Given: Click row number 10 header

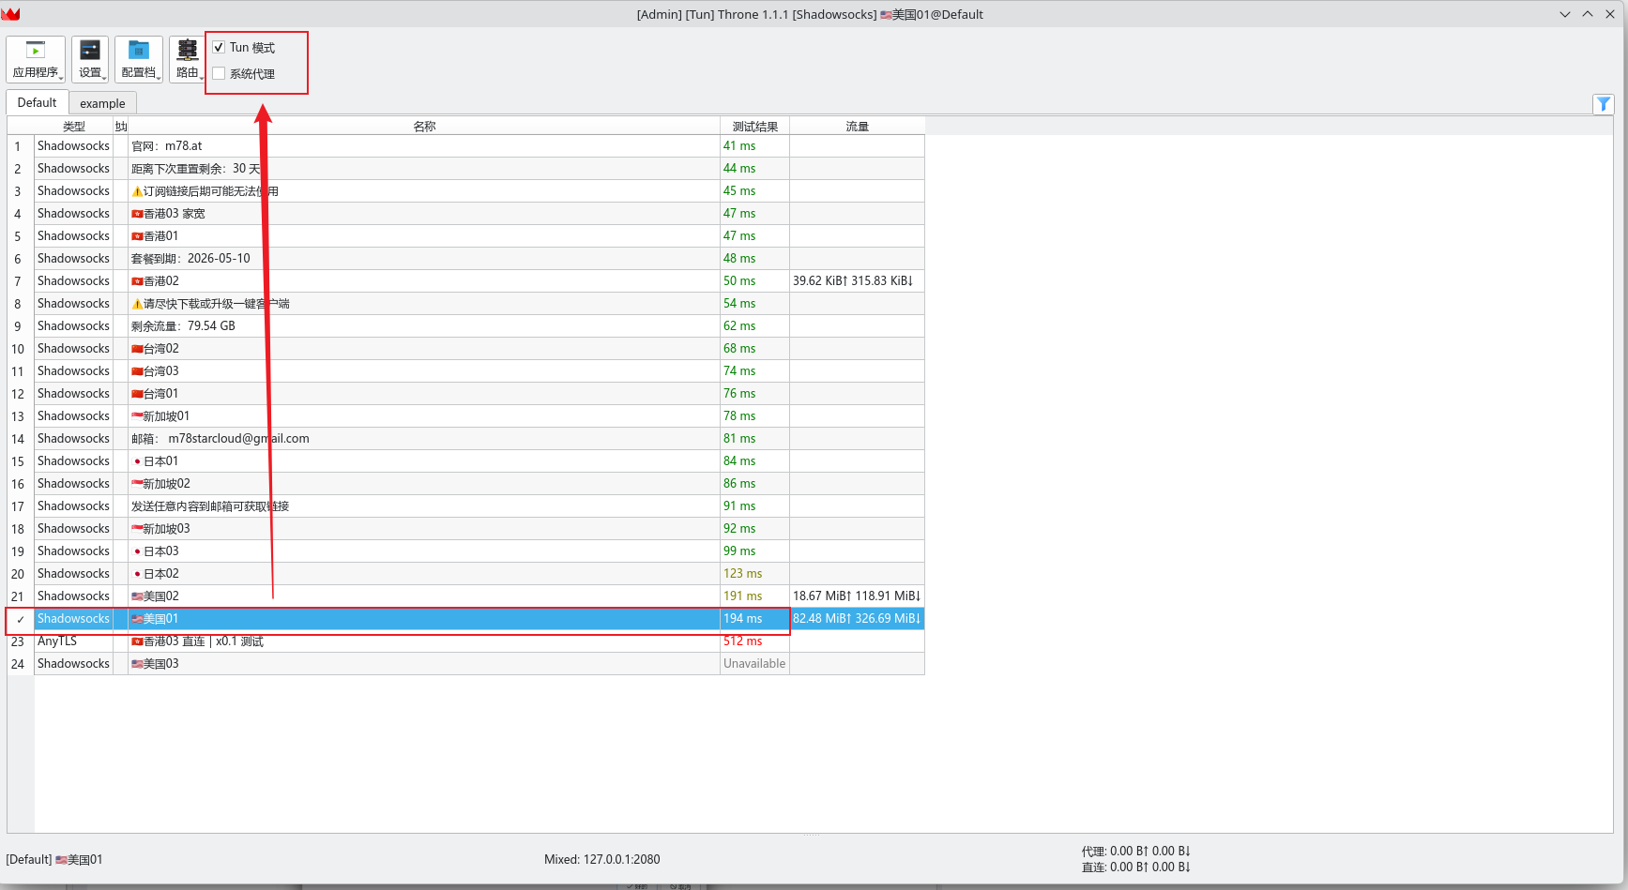Looking at the screenshot, I should [x=18, y=348].
